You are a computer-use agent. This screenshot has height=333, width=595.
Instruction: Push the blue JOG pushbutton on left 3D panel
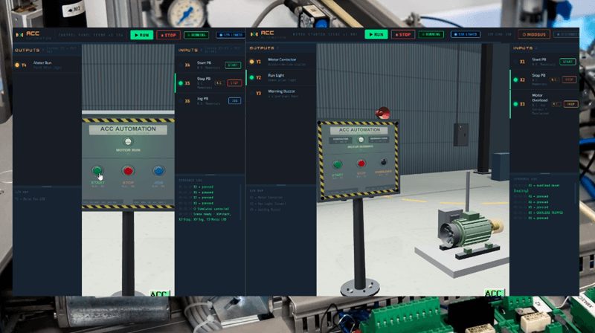tap(158, 171)
